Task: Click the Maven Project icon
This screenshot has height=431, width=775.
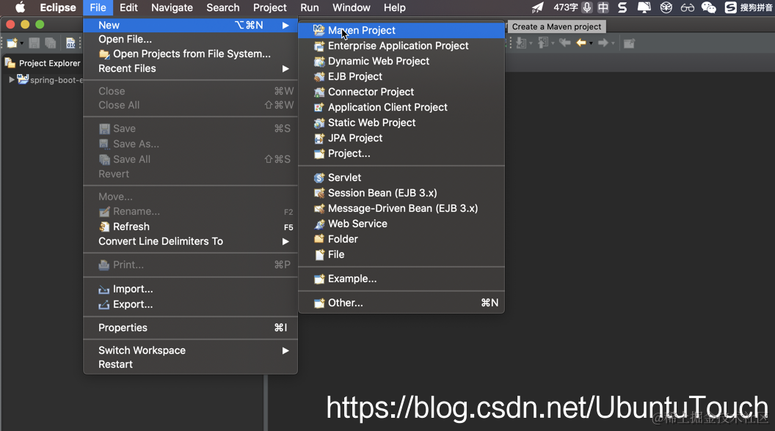Action: 319,30
